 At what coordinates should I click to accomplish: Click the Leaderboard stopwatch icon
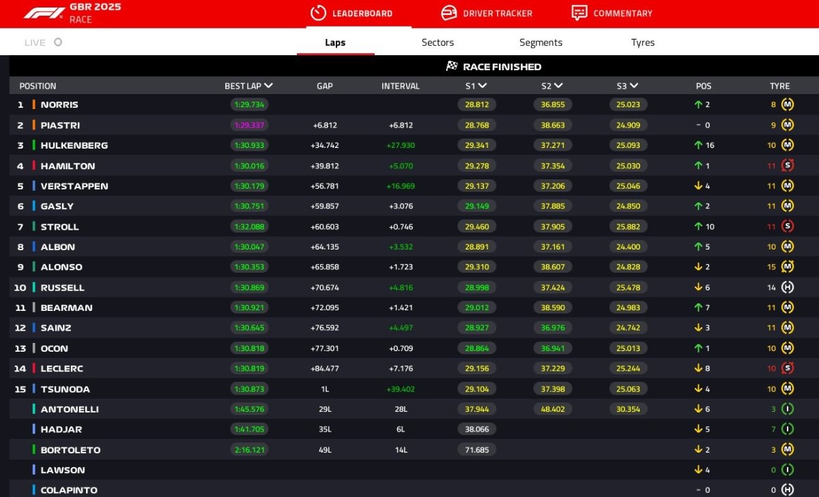(318, 13)
